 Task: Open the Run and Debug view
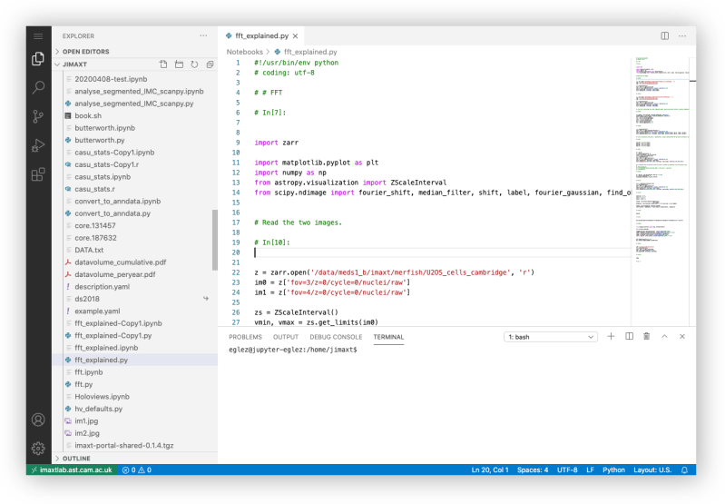[38, 145]
